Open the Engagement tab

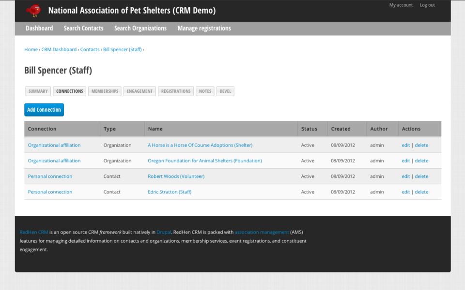coord(139,91)
